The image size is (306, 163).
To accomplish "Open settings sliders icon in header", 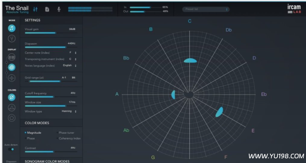I will click(x=35, y=9).
